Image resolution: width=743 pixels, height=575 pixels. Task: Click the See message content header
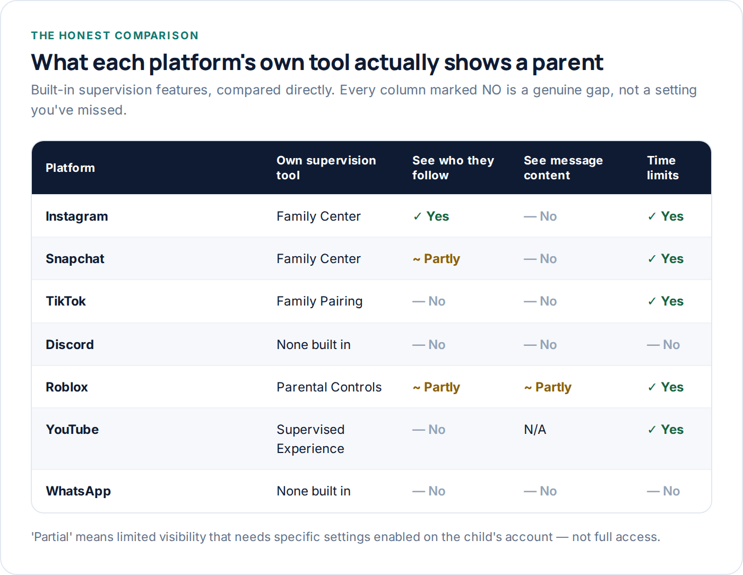pyautogui.click(x=563, y=168)
